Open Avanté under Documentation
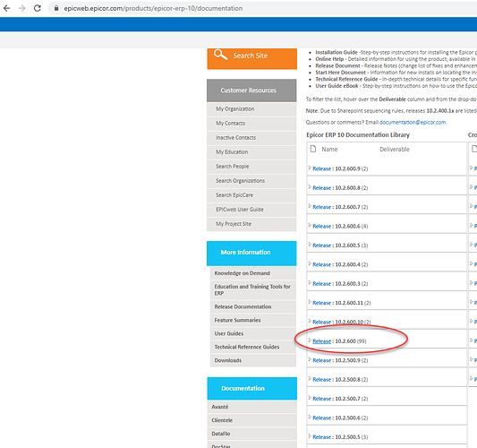The width and height of the screenshot is (477, 448). pos(251,407)
